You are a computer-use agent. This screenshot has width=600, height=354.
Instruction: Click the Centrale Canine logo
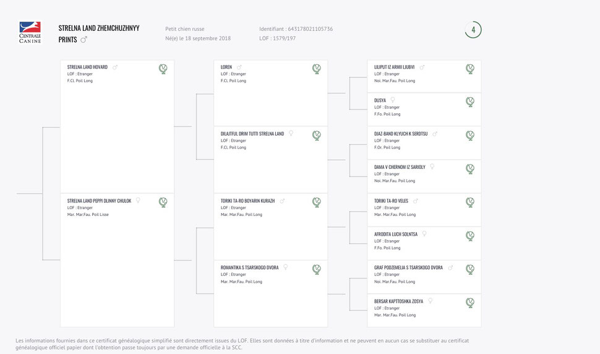30,33
